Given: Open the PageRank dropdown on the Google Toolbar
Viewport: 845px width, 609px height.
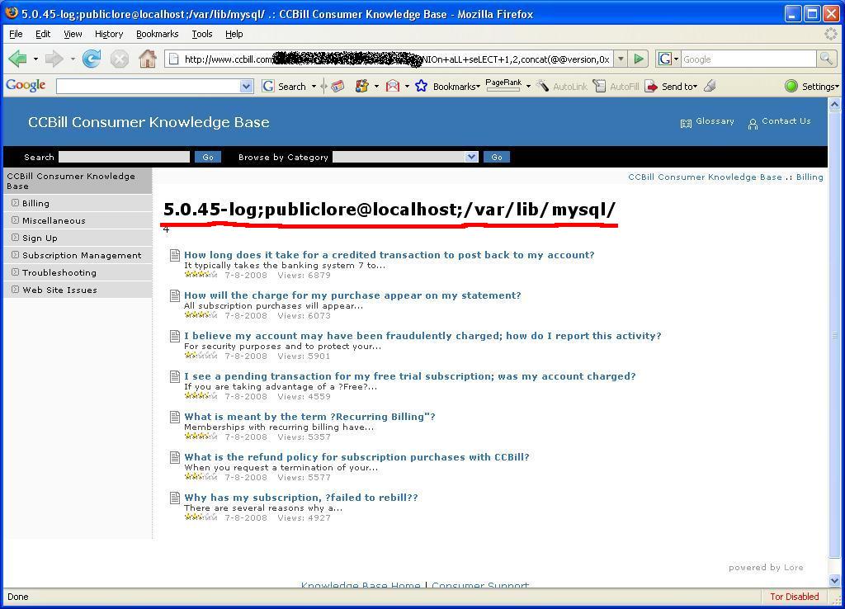Looking at the screenshot, I should coord(528,86).
